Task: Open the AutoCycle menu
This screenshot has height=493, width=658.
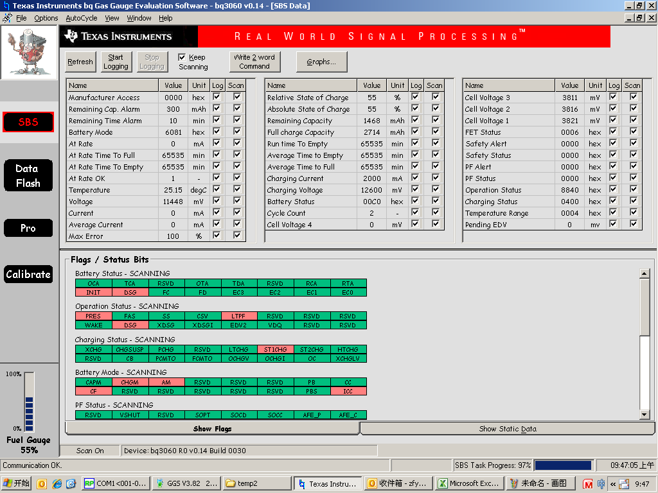Action: tap(82, 18)
